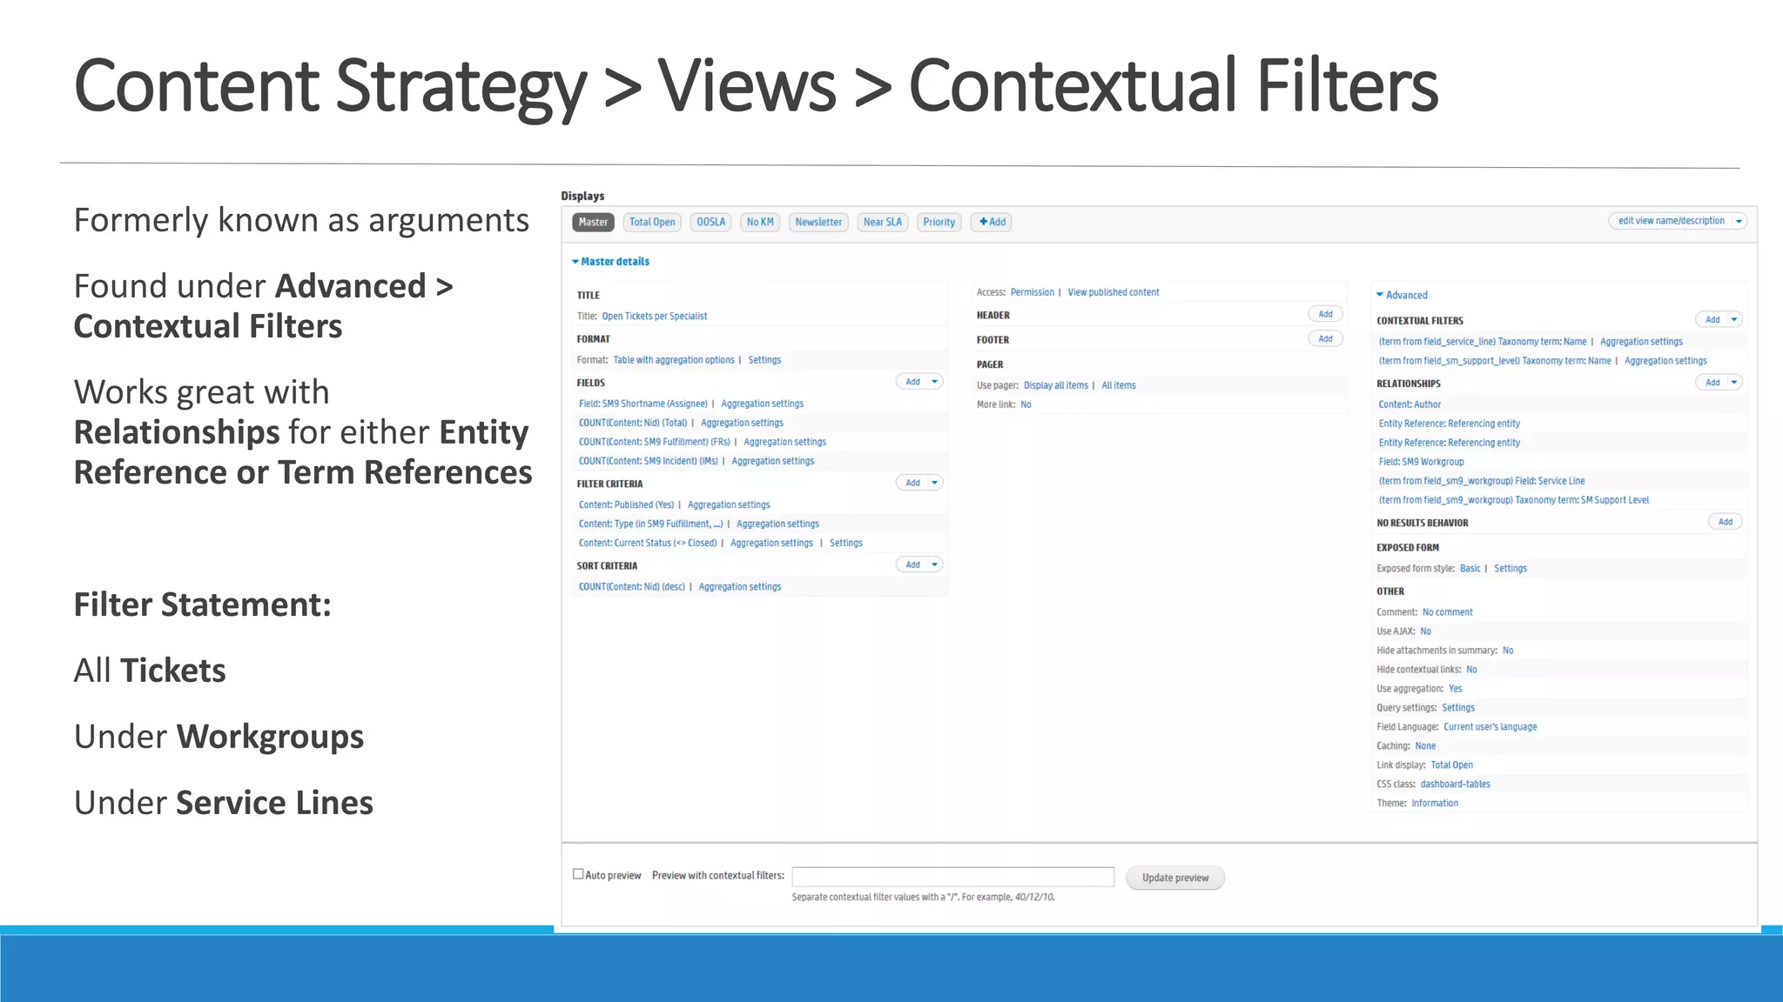Click Add button in Header section
This screenshot has width=1783, height=1002.
point(1325,314)
